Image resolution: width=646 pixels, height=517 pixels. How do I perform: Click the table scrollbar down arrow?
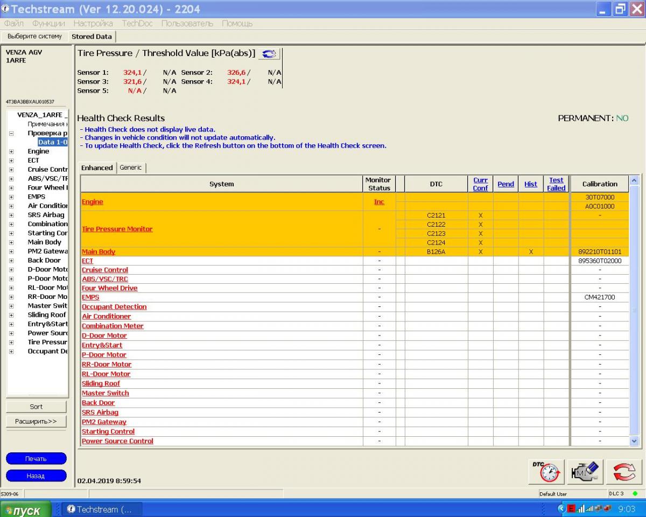[634, 441]
